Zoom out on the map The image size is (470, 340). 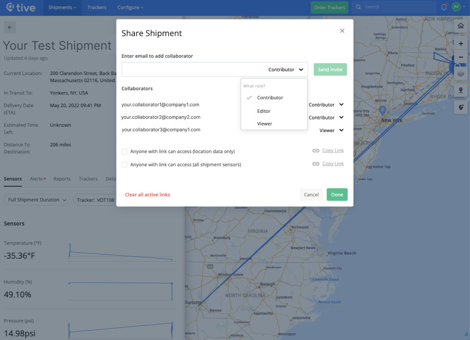pyautogui.click(x=461, y=57)
